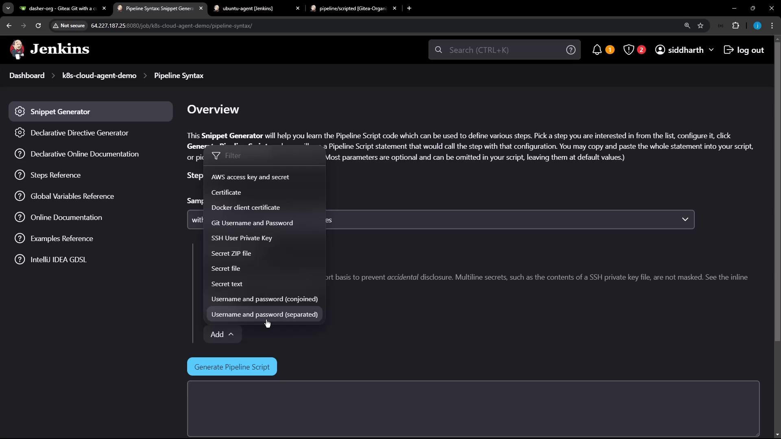Bookmark page with star icon
This screenshot has width=781, height=439.
700,26
